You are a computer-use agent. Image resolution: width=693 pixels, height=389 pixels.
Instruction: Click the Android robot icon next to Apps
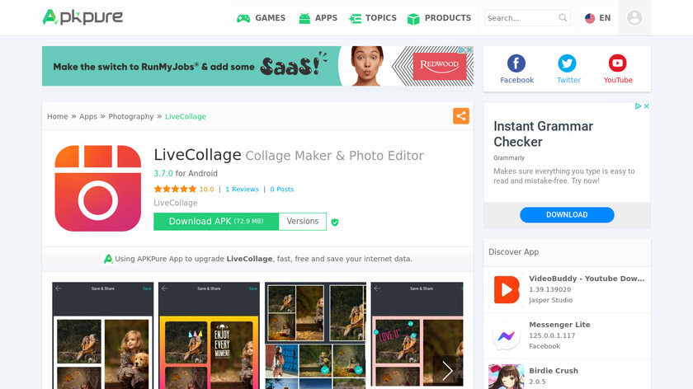tap(304, 18)
